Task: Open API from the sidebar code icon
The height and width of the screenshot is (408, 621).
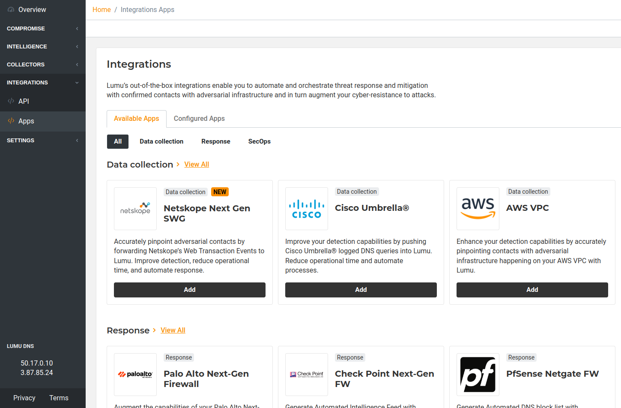Action: coord(11,101)
